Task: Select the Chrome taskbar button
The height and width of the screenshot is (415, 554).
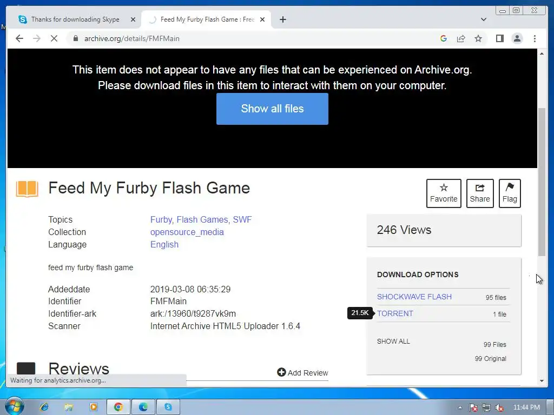Action: pos(118,407)
